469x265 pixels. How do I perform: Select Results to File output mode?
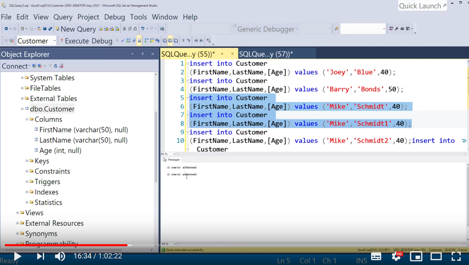point(176,41)
